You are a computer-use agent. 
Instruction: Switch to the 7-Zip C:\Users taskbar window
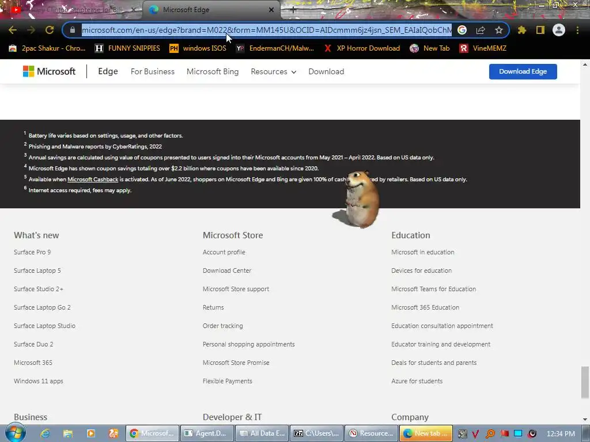tap(317, 433)
